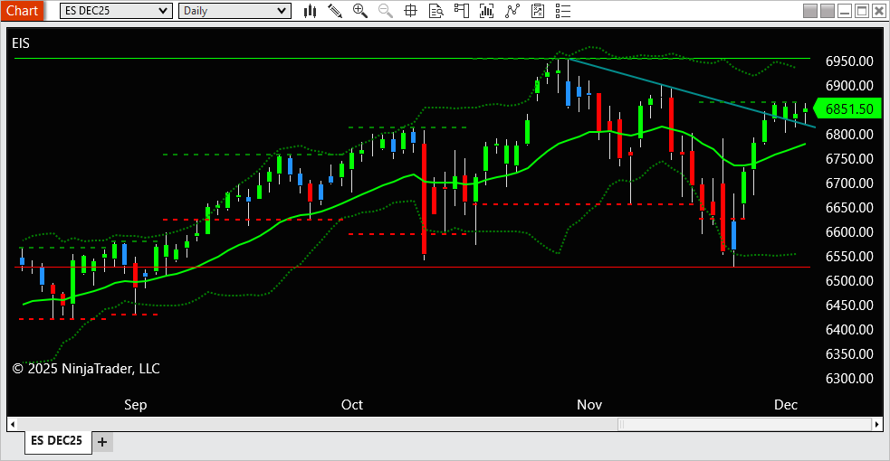Click the second gray window link button
The height and width of the screenshot is (461, 890).
[828, 11]
